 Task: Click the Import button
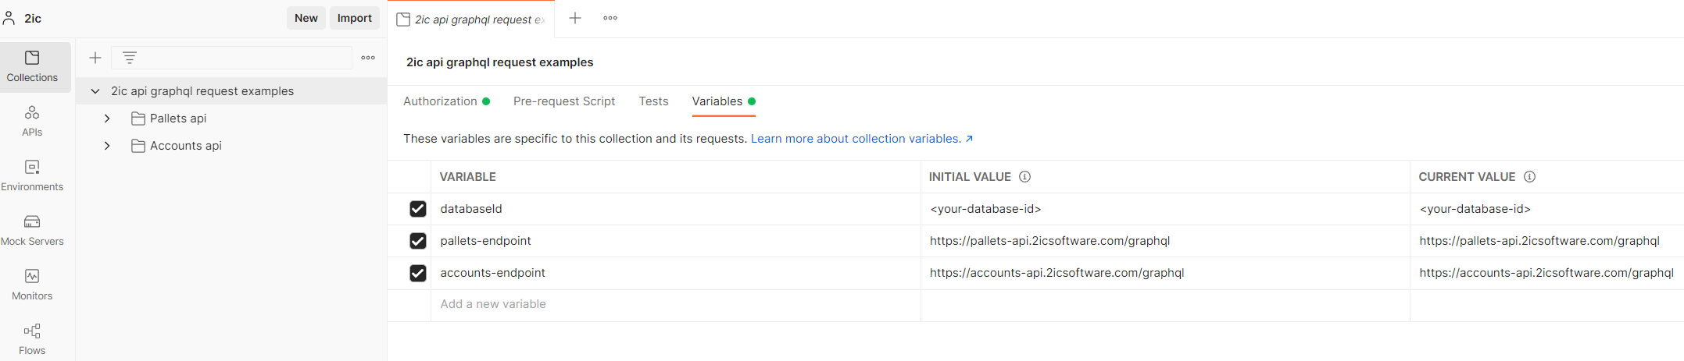[x=354, y=18]
